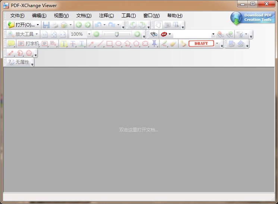
Task: Click the zoom slider handle
Action: pos(117,34)
